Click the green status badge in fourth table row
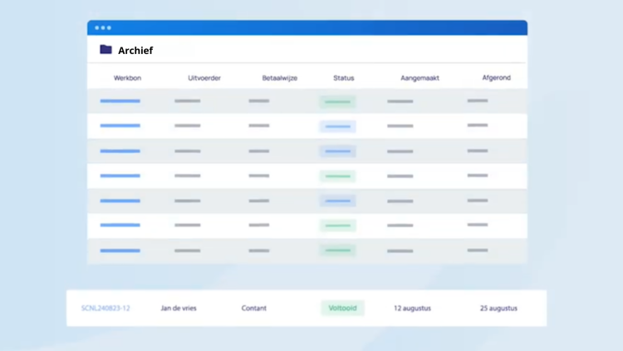 tap(337, 176)
